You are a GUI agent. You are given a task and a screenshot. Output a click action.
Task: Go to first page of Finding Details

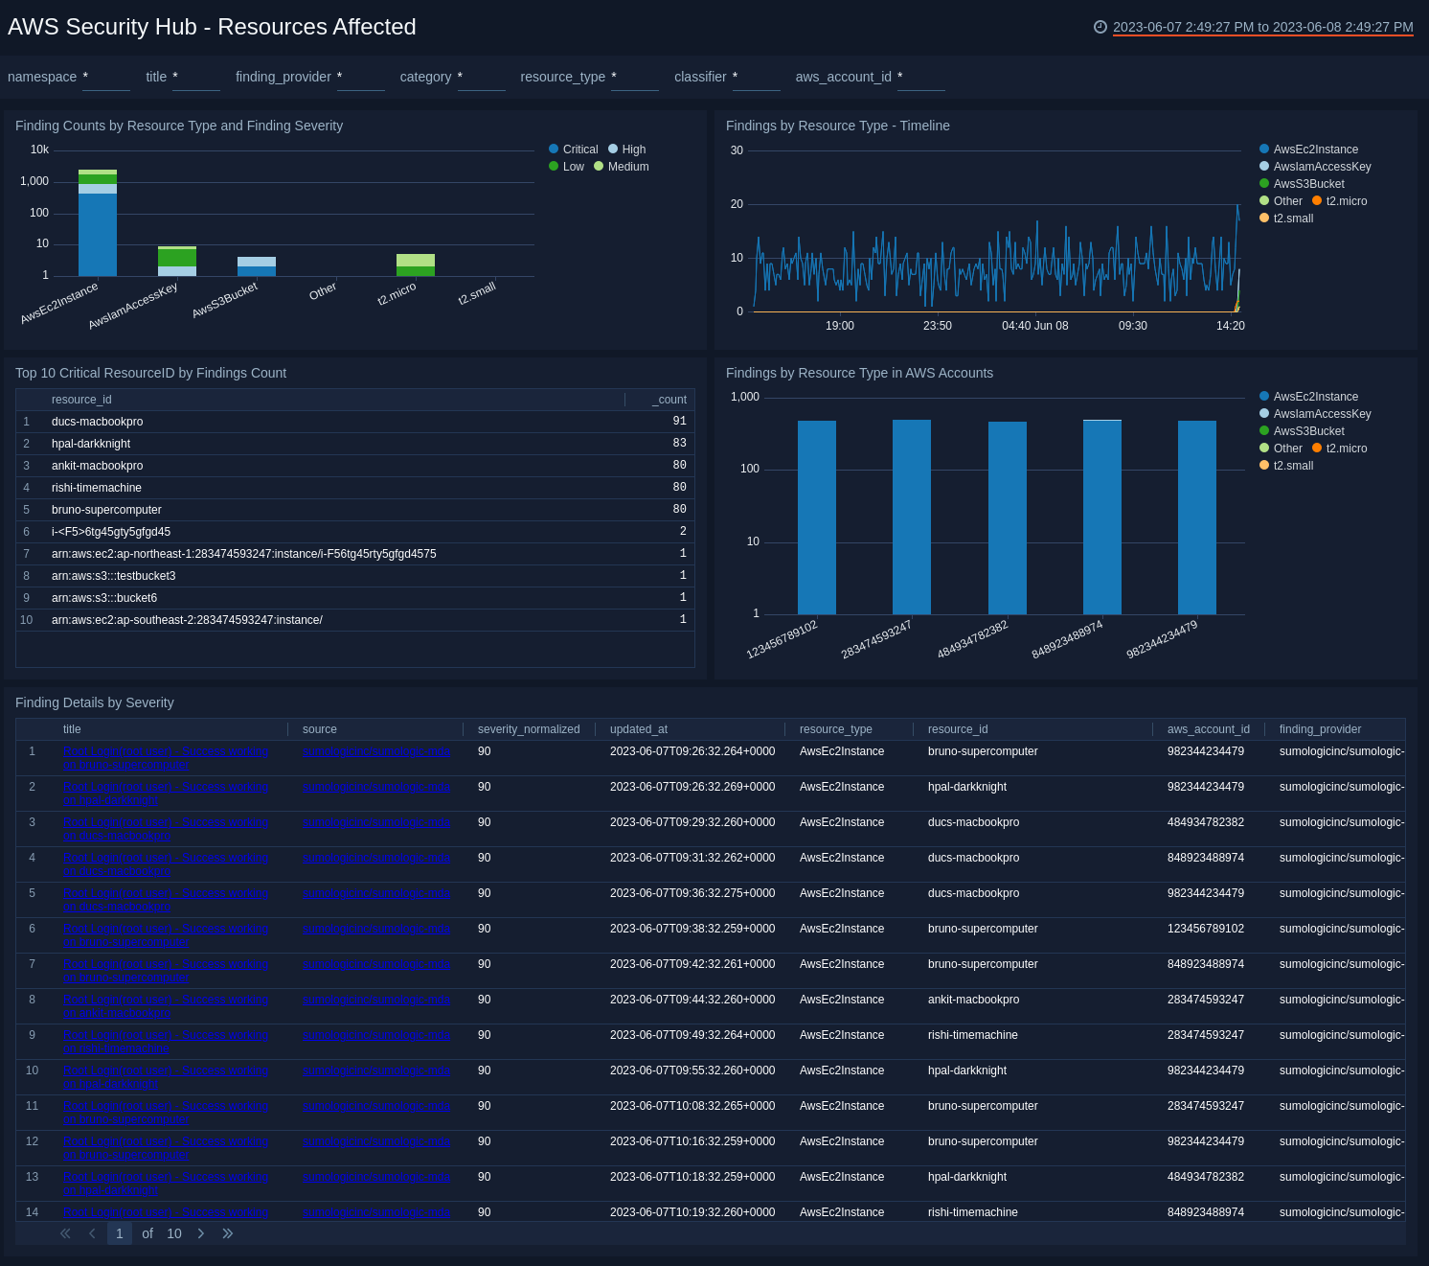coord(65,1233)
